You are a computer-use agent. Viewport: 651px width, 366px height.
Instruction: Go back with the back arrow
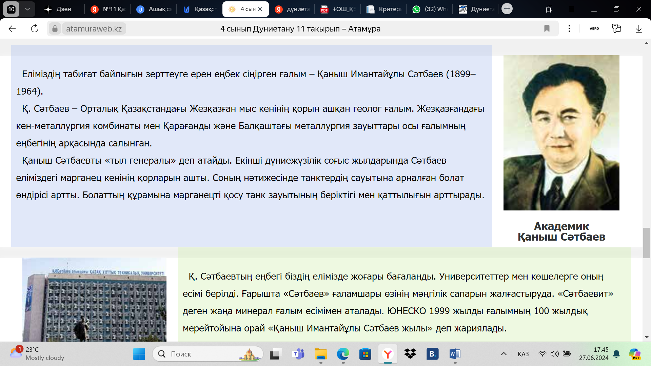coord(12,28)
